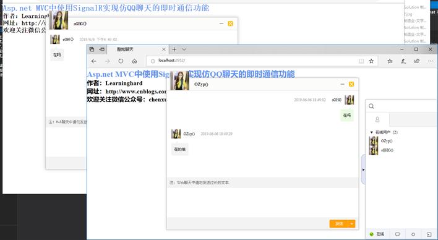Click the header avatar in background chat
Image resolution: width=438 pixels, height=240 pixels.
[x=58, y=20]
